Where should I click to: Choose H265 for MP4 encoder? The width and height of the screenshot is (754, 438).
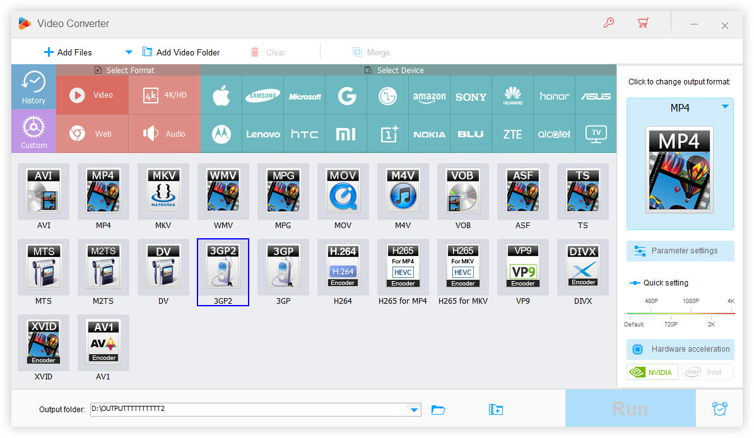click(403, 267)
